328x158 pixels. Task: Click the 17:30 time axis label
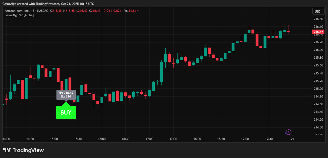point(173,139)
